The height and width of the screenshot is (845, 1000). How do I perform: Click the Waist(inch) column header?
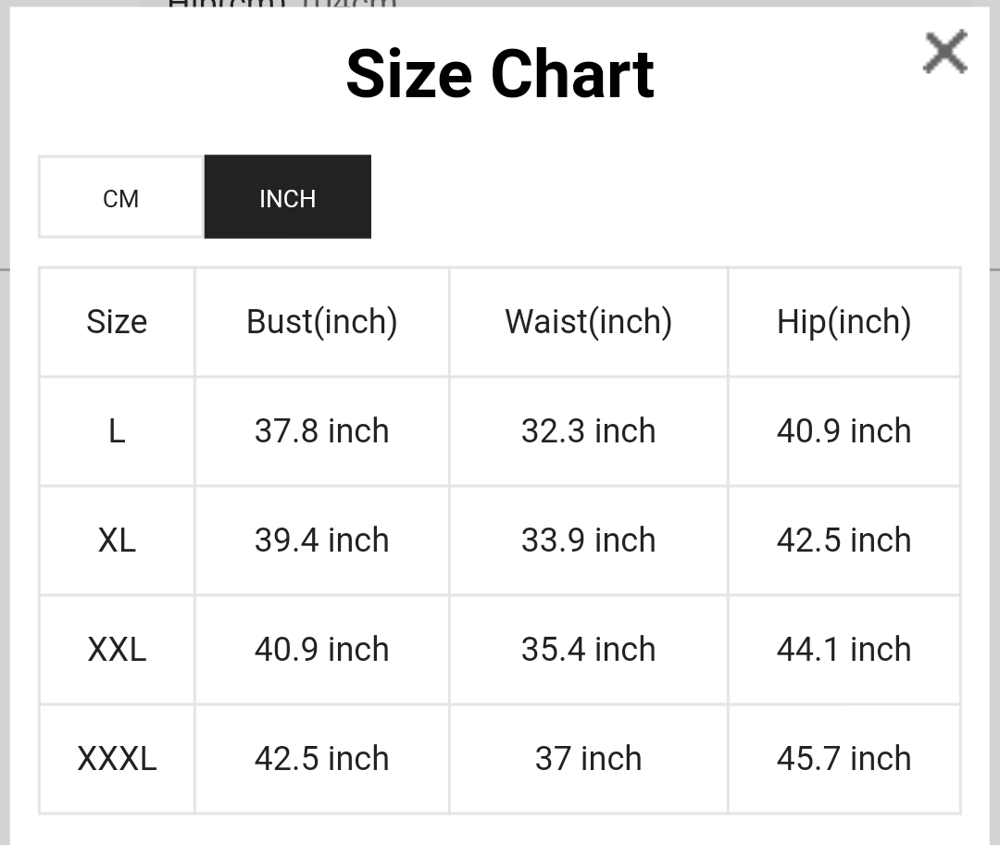tap(588, 321)
